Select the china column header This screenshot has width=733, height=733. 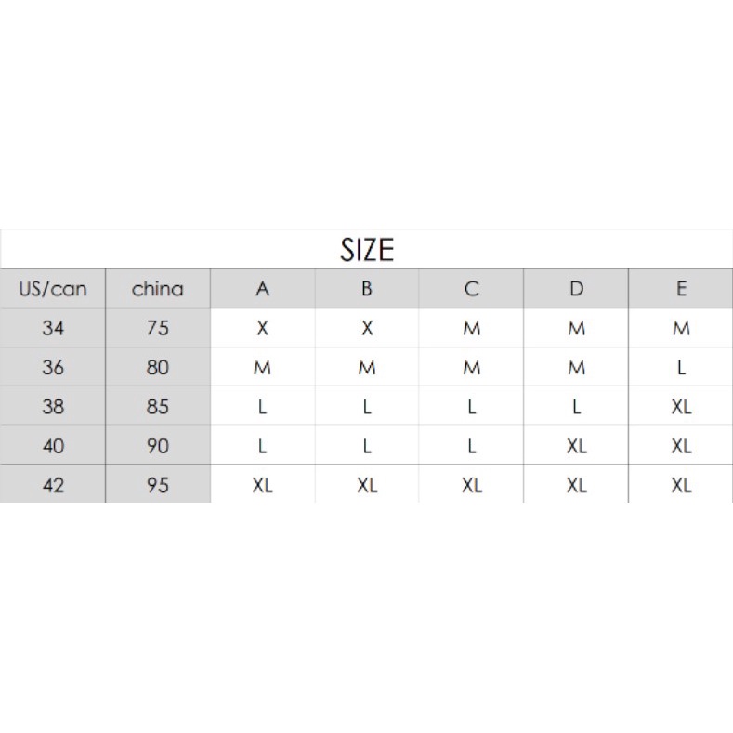pyautogui.click(x=158, y=289)
